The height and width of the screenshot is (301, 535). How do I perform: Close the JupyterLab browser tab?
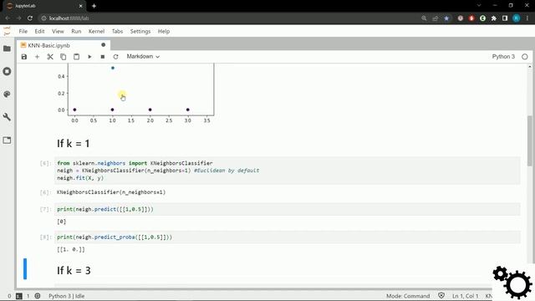tap(80, 6)
